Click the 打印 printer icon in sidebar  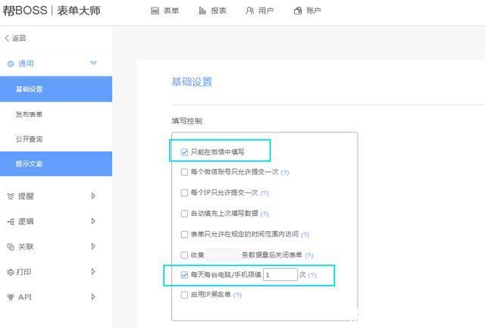11,272
